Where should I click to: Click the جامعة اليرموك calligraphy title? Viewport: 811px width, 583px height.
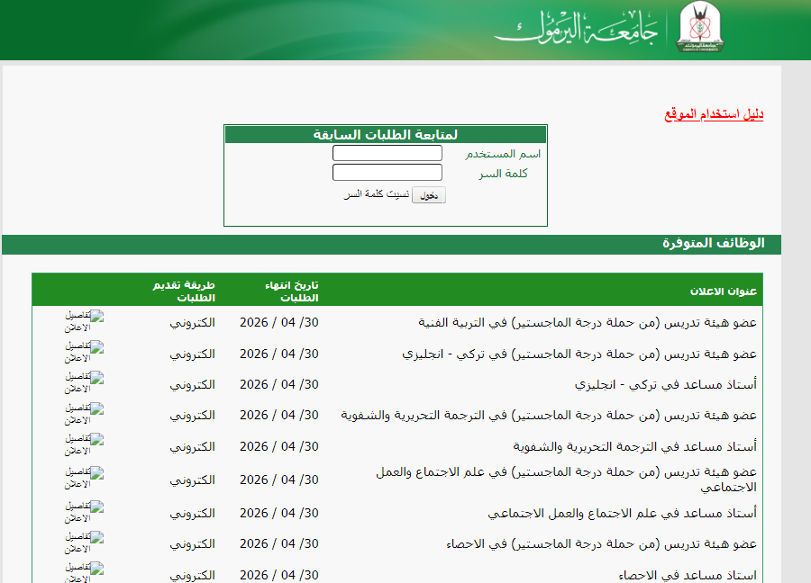(x=577, y=29)
